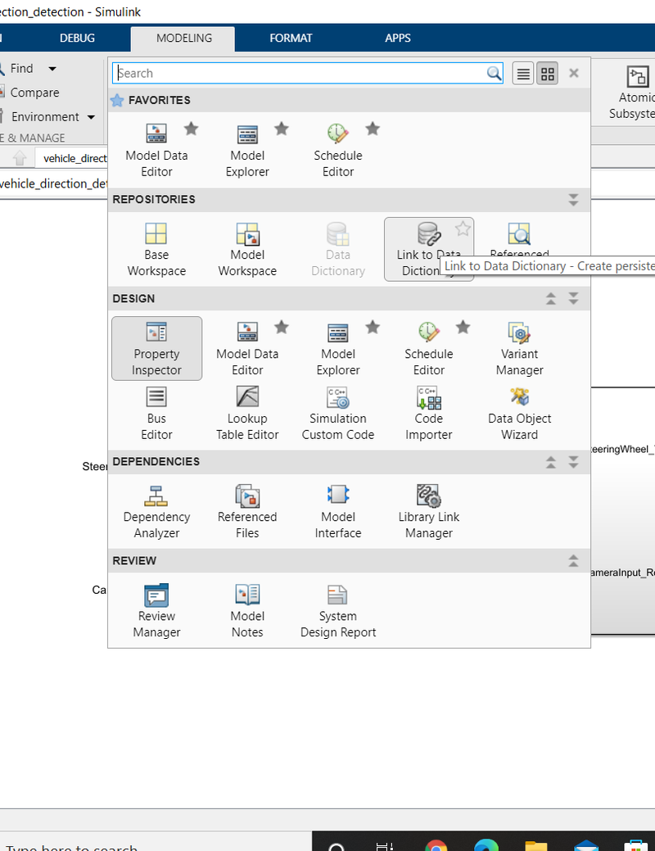The width and height of the screenshot is (655, 851).
Task: Click Find button
Action: tap(17, 68)
